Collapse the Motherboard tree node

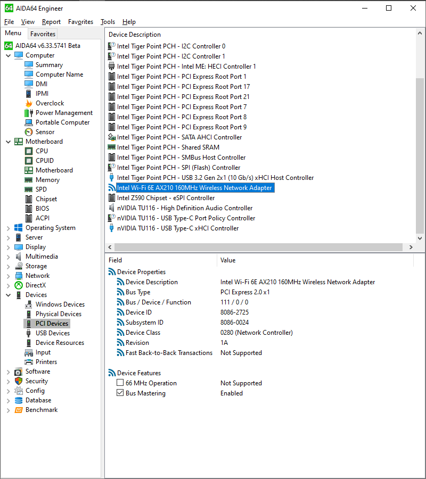click(x=8, y=142)
